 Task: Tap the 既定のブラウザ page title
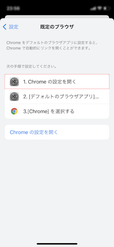pyautogui.click(x=57, y=27)
